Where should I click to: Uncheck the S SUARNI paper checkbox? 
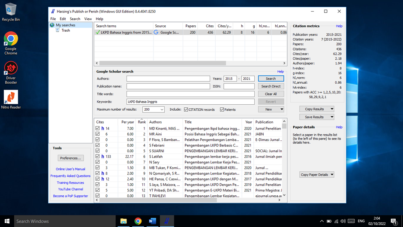pos(98,151)
